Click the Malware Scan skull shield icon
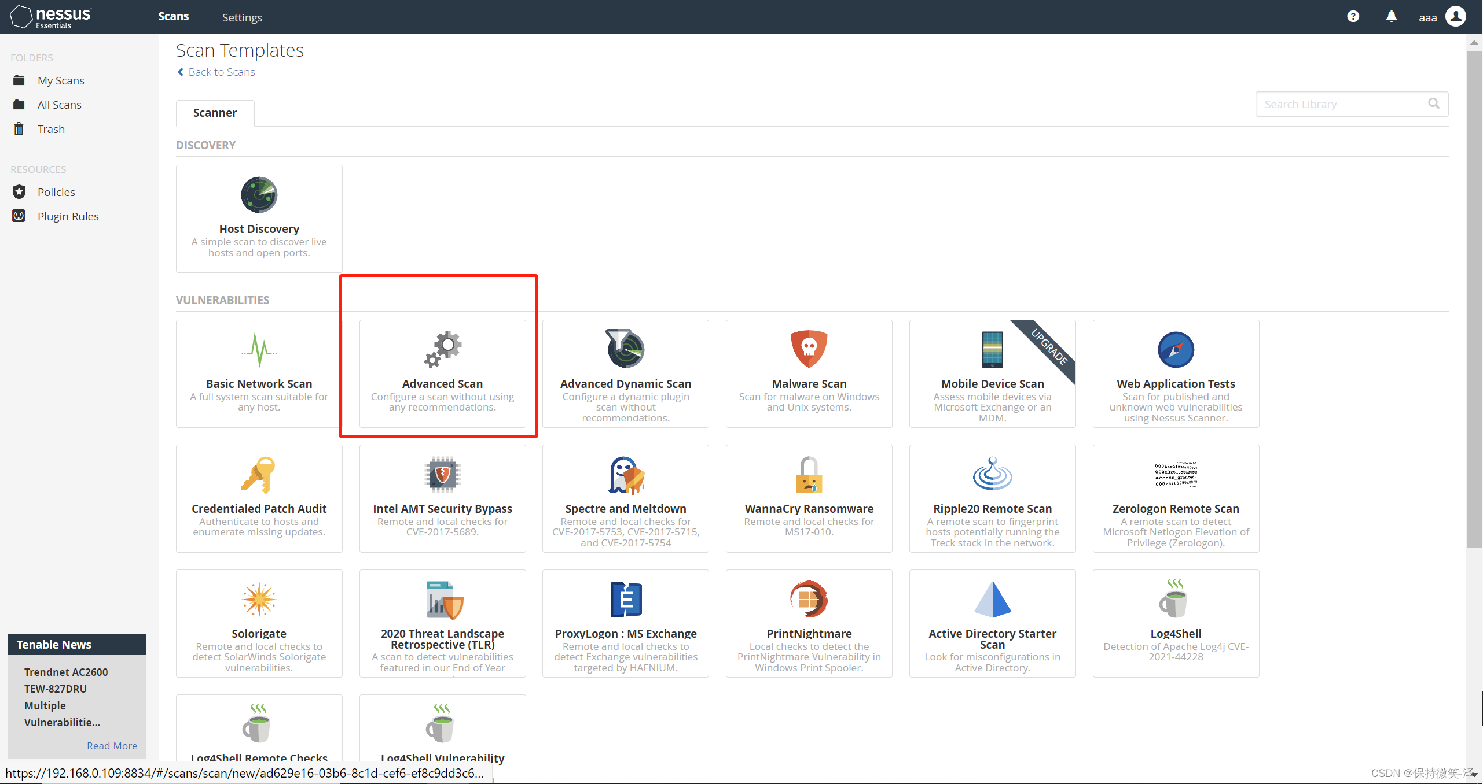Image resolution: width=1483 pixels, height=784 pixels. [809, 349]
